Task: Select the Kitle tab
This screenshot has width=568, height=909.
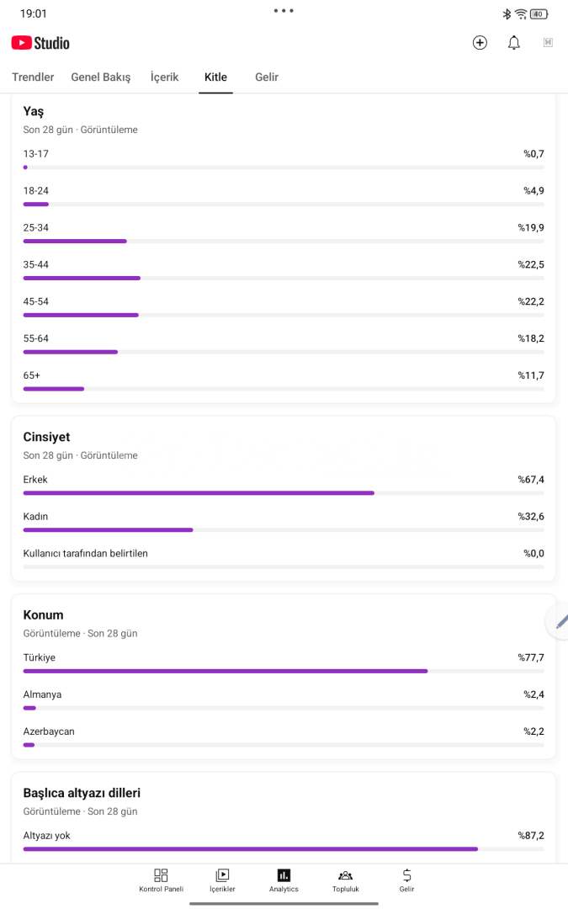Action: coord(215,77)
